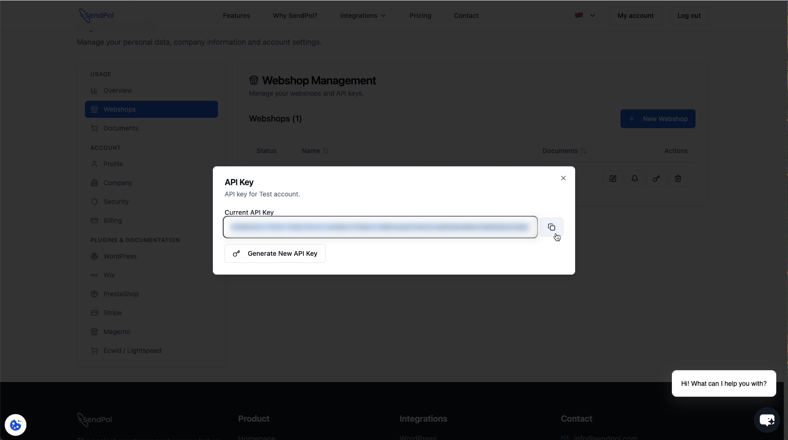This screenshot has width=788, height=440.
Task: Open WordPress plugin documentation
Action: [x=151, y=256]
